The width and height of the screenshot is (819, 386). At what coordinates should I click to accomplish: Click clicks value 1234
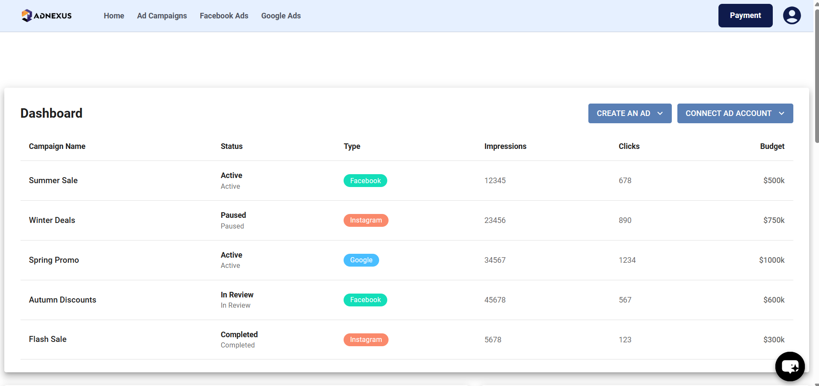[627, 260]
